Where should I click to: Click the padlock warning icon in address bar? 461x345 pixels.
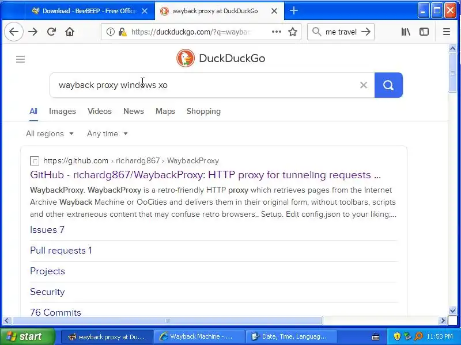pyautogui.click(x=122, y=32)
